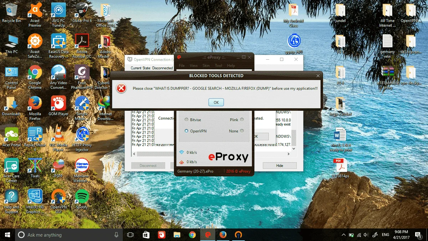
Task: Open HTTP Proxy Injector desktop icon
Action: (82, 139)
